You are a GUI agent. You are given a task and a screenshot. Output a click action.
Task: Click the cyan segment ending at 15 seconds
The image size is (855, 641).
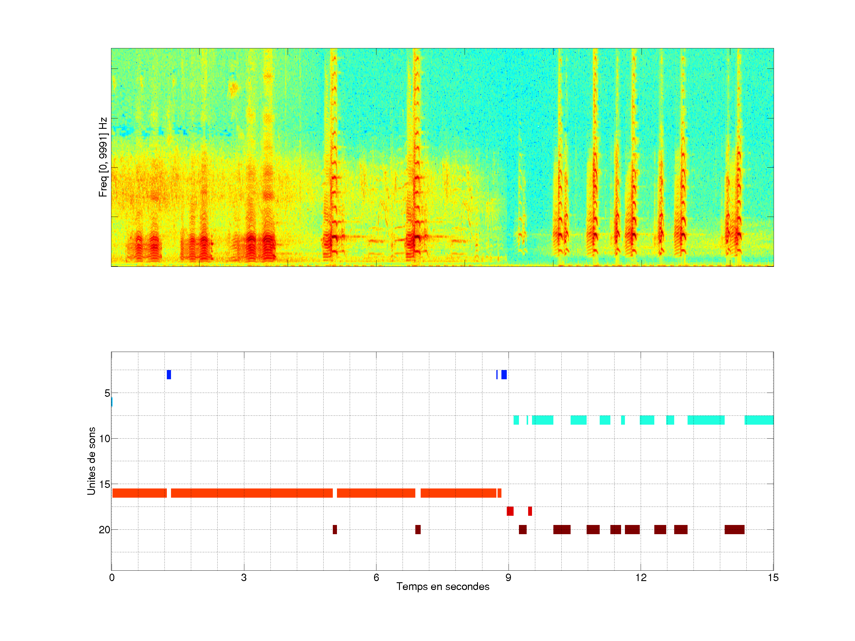[759, 420]
